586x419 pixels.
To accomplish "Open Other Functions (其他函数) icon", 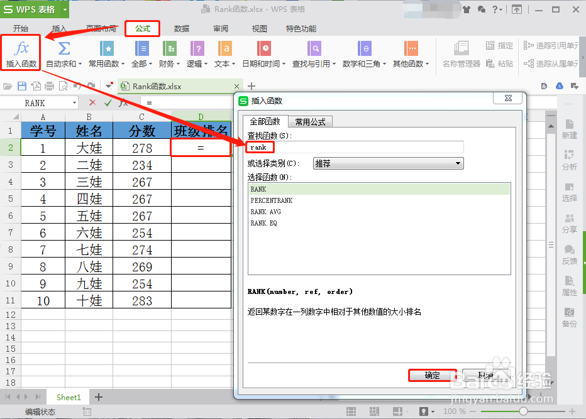I will pyautogui.click(x=411, y=48).
